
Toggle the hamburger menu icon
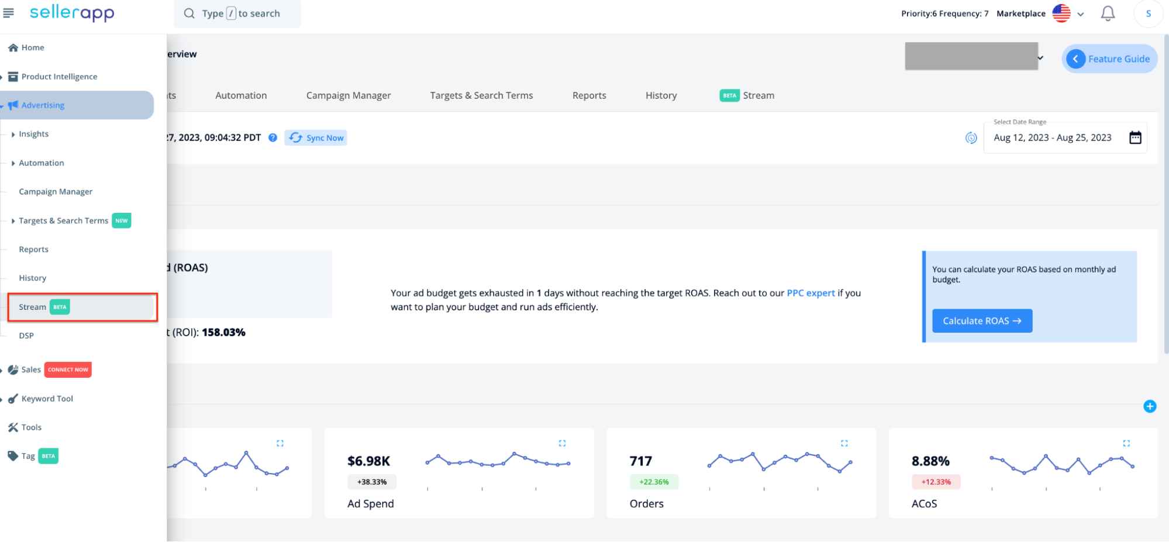tap(8, 13)
